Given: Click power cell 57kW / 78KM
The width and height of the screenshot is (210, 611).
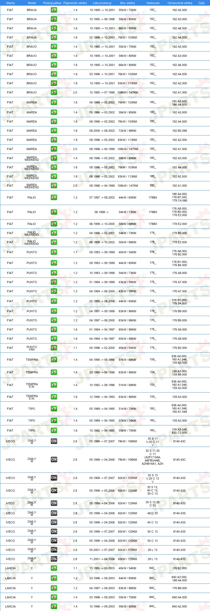Looking at the screenshot, I should click(128, 421).
